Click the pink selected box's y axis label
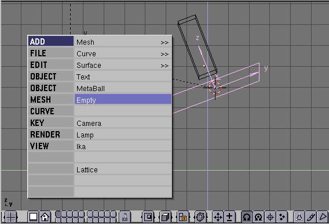The height and width of the screenshot is (224, 329). 266,68
